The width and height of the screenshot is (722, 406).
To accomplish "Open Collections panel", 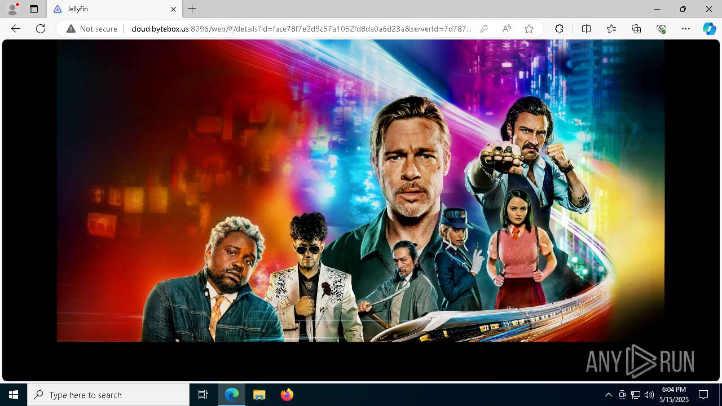I will (636, 29).
